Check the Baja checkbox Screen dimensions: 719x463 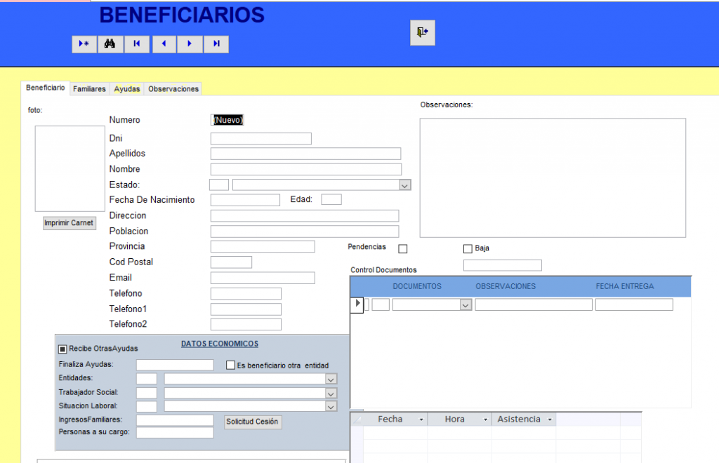coord(468,248)
